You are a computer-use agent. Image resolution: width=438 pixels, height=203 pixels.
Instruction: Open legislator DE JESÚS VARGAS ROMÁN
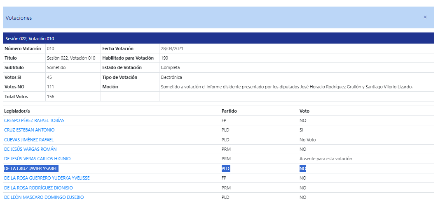coord(28,149)
